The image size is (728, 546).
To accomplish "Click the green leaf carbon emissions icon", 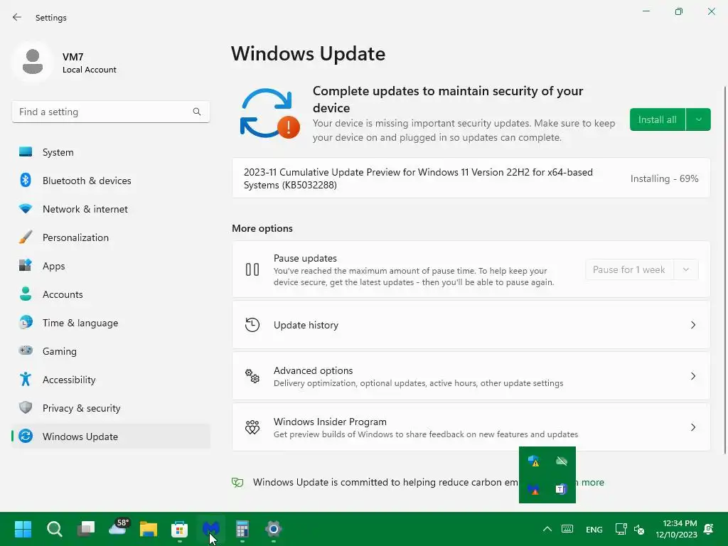I will pos(237,483).
